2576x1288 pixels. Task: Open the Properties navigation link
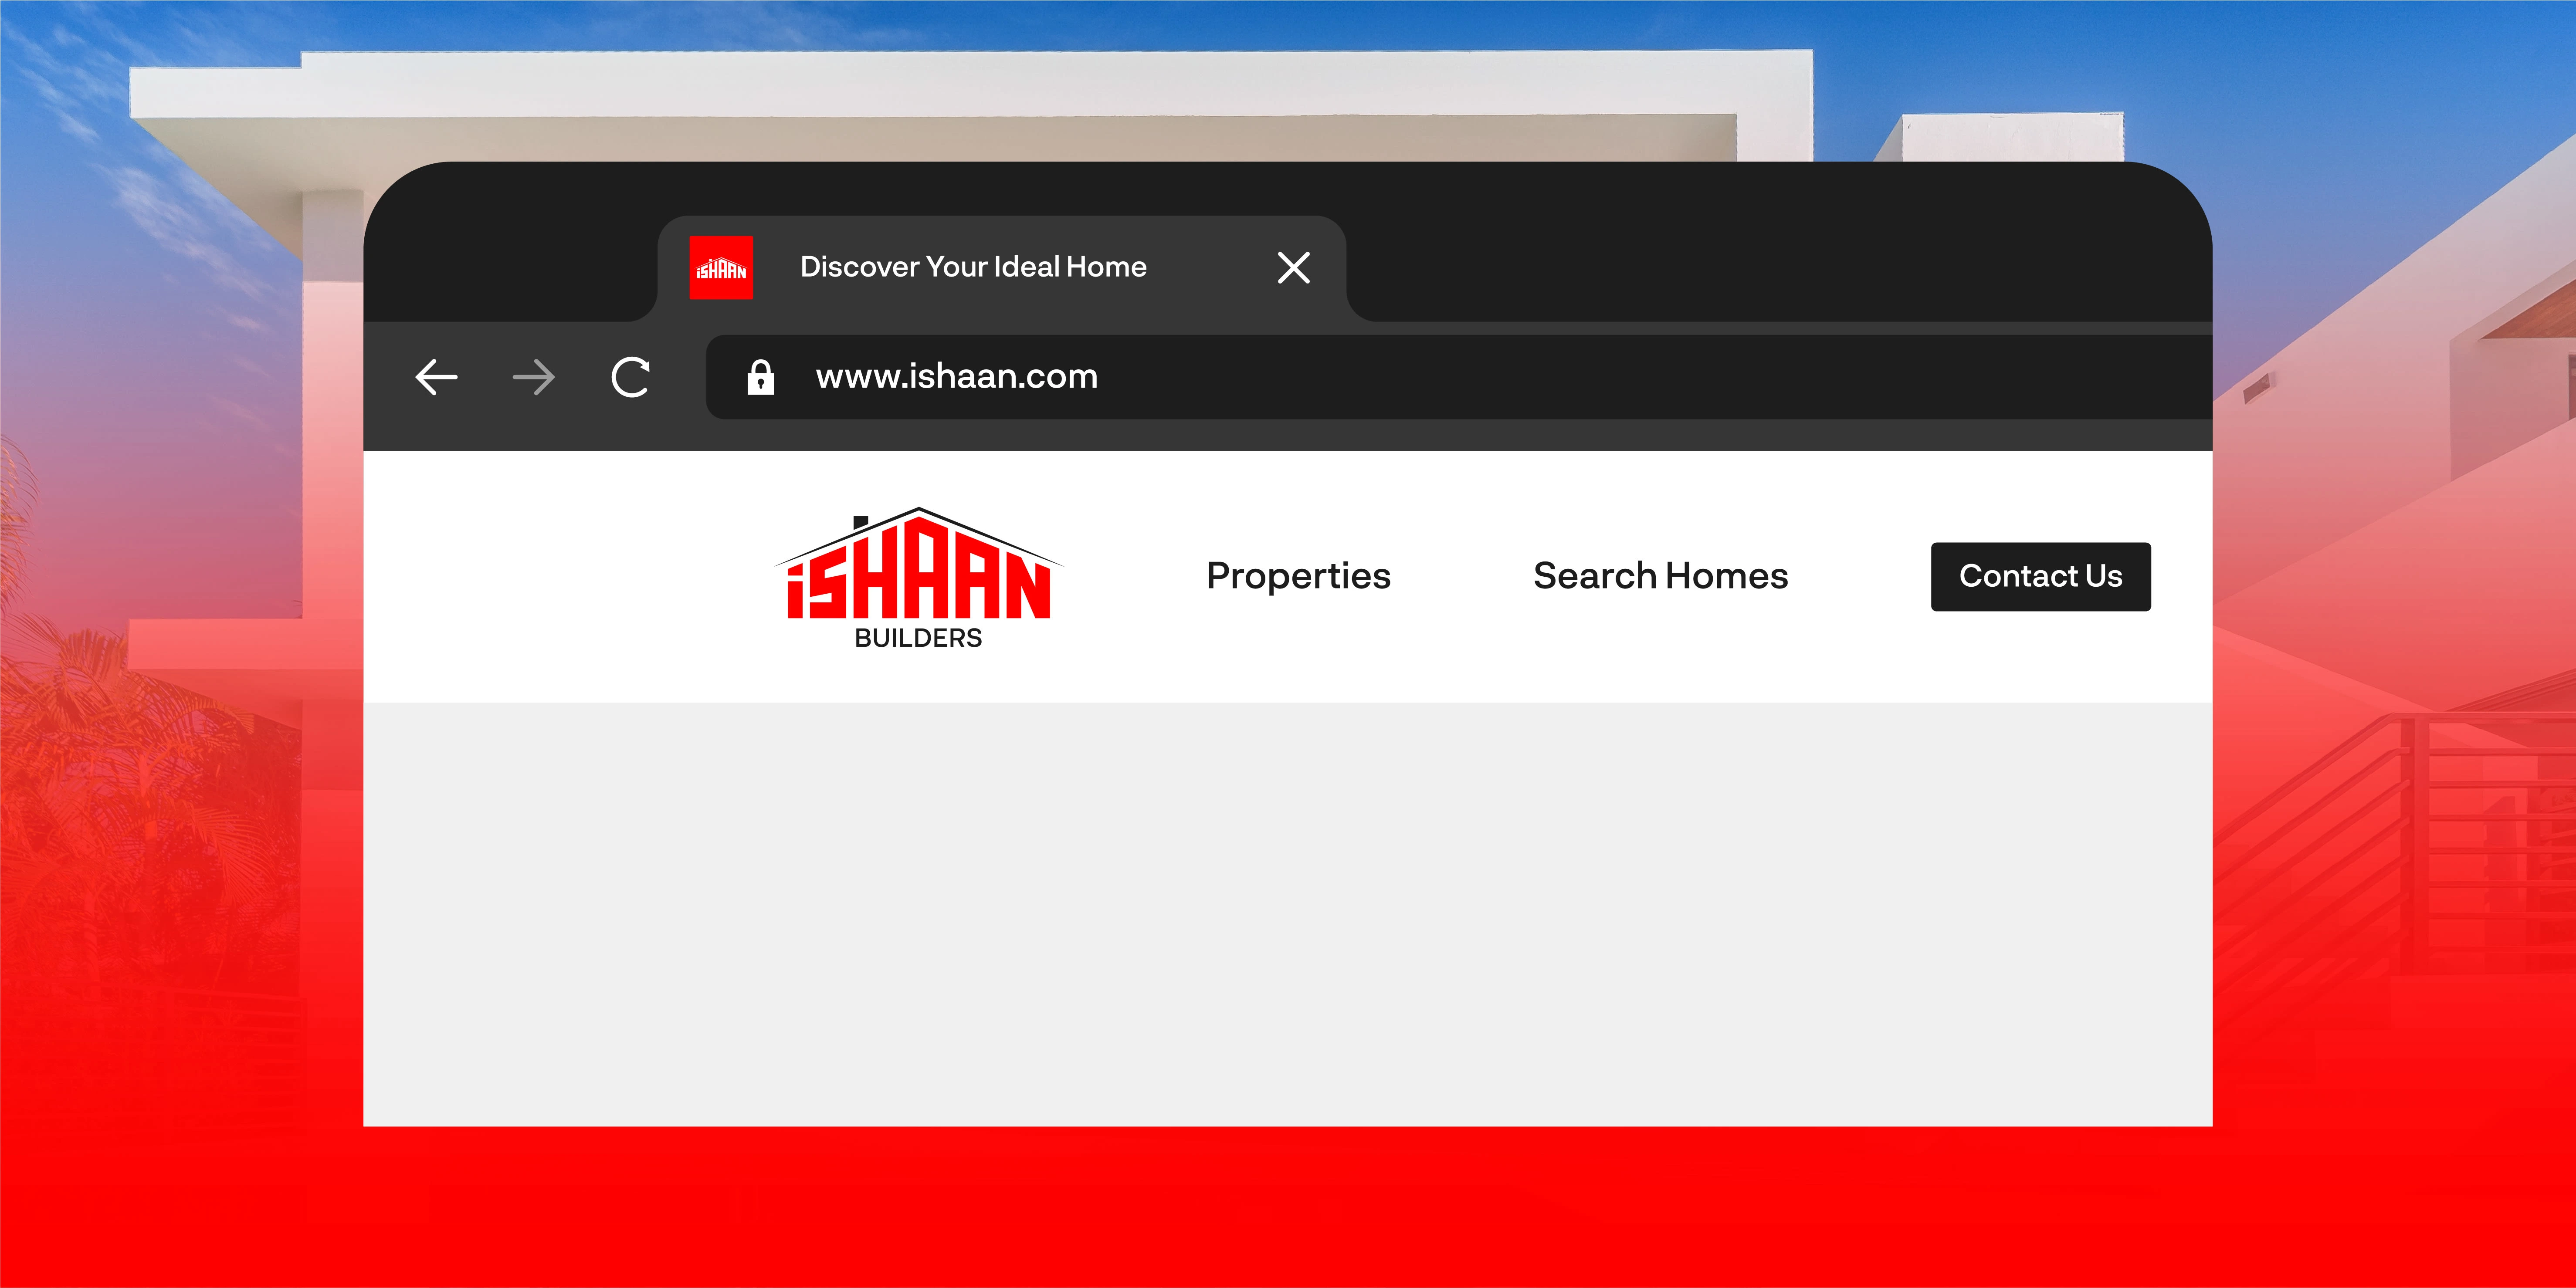click(x=1298, y=576)
